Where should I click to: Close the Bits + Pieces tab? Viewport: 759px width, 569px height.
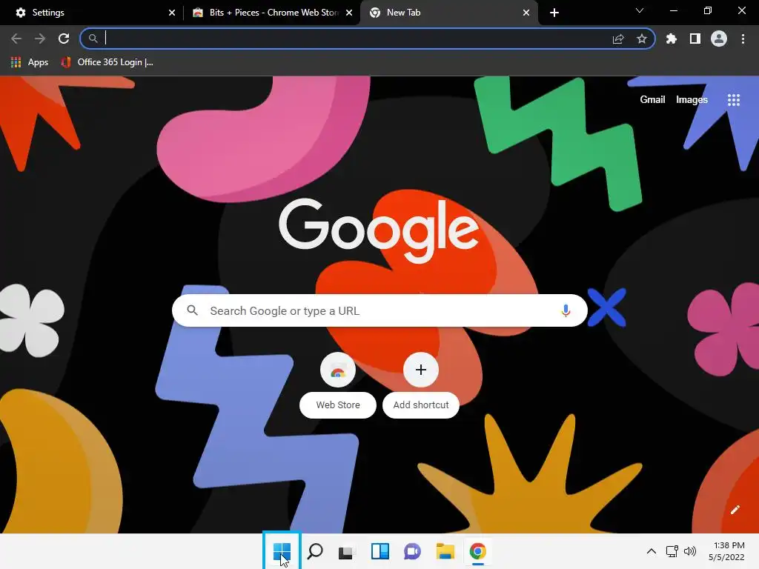pyautogui.click(x=349, y=13)
